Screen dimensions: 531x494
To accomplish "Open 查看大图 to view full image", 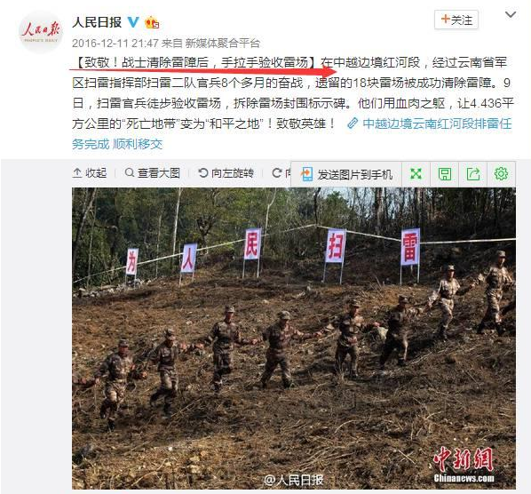I will (x=153, y=173).
